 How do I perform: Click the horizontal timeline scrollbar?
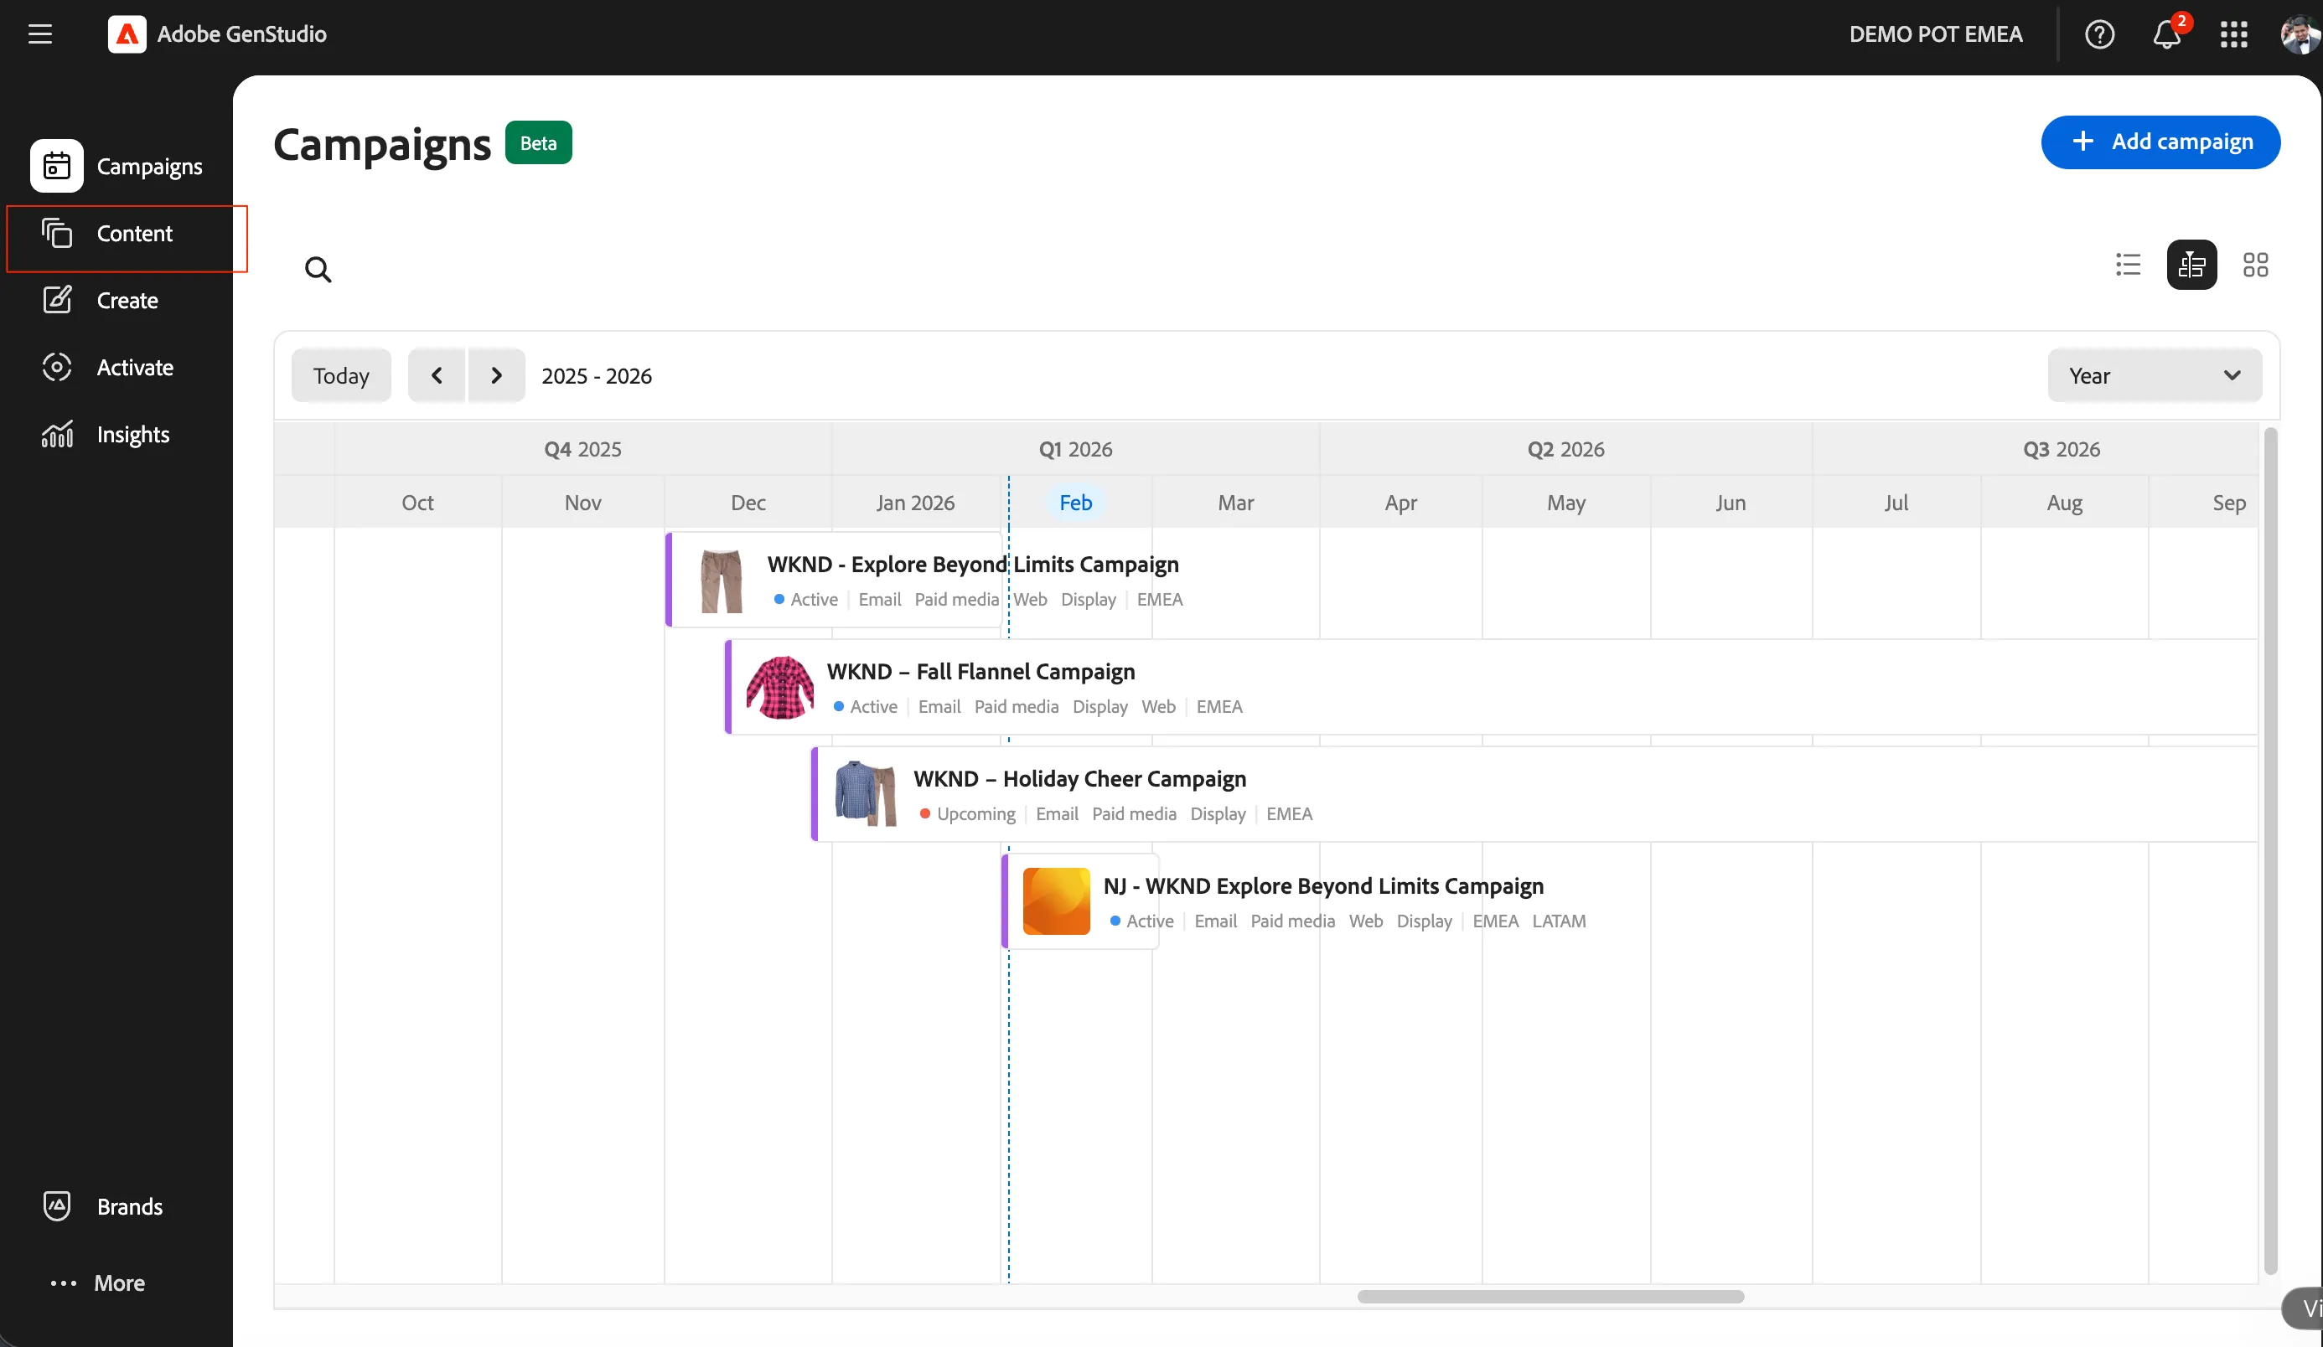click(1550, 1297)
